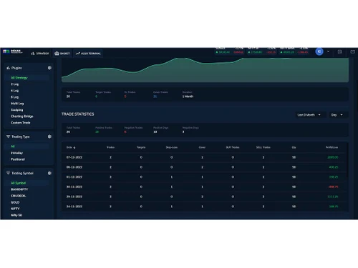Click the BUY Trades column header
Viewport: 358px width, 268px height.
click(x=233, y=147)
